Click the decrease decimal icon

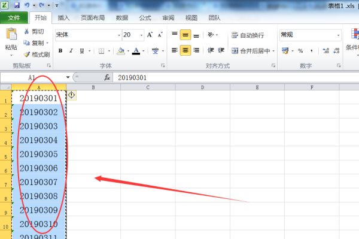(x=336, y=51)
